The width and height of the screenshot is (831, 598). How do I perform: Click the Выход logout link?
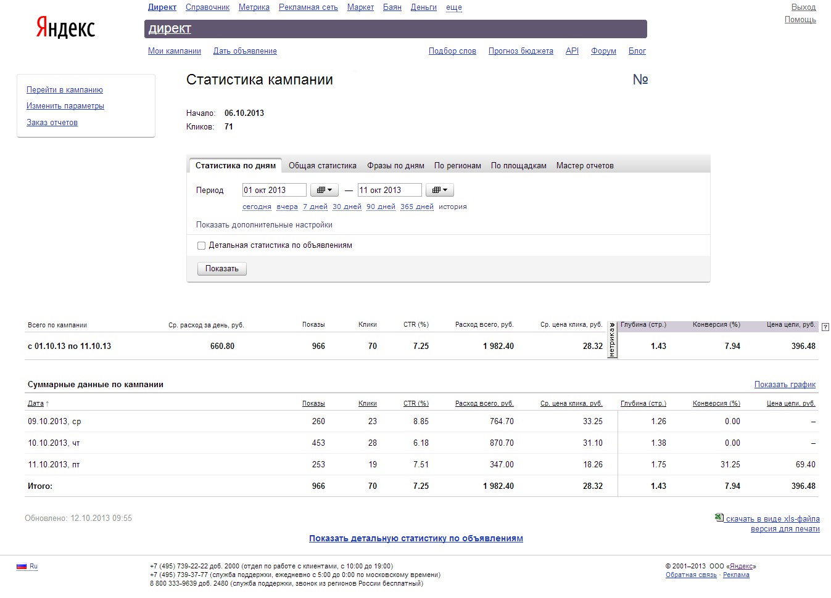[803, 7]
